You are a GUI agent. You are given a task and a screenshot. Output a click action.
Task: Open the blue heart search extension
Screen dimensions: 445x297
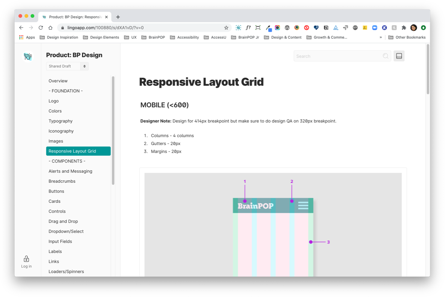pos(316,28)
